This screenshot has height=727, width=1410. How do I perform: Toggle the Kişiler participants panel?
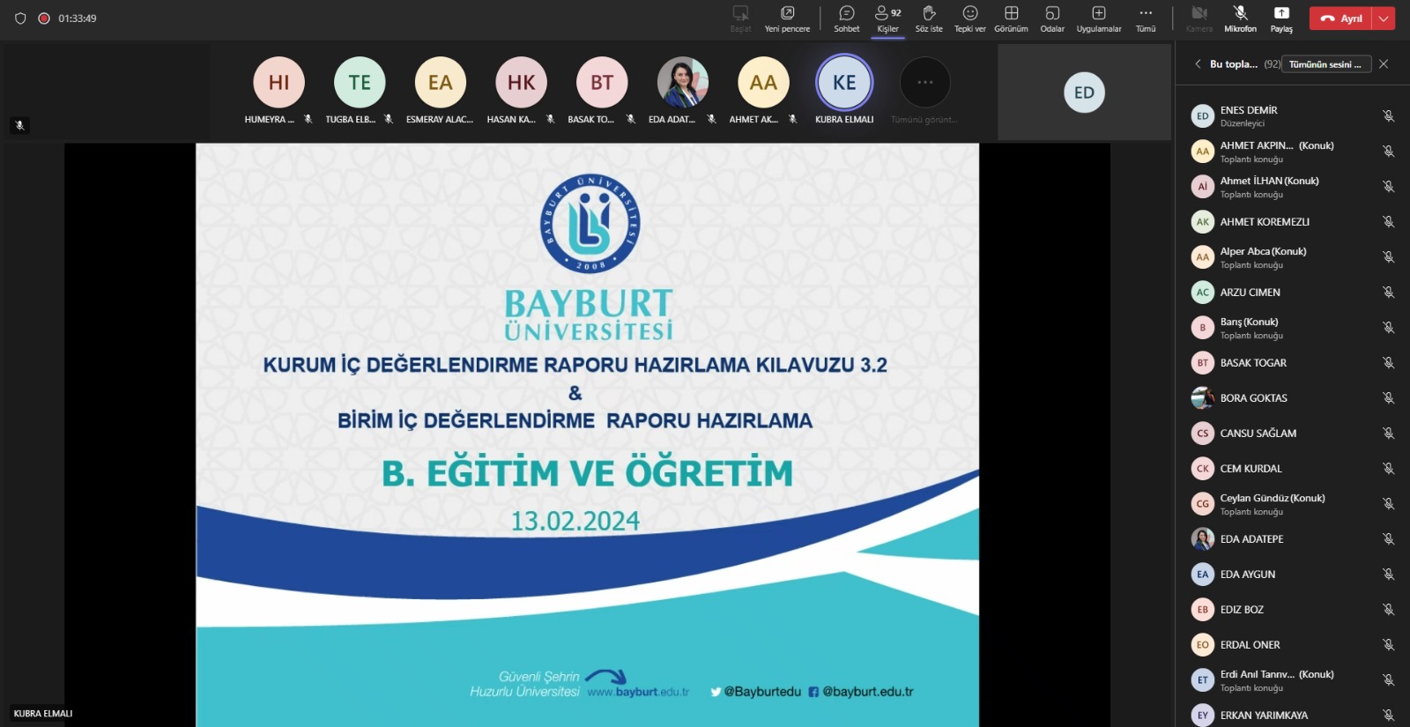(887, 19)
